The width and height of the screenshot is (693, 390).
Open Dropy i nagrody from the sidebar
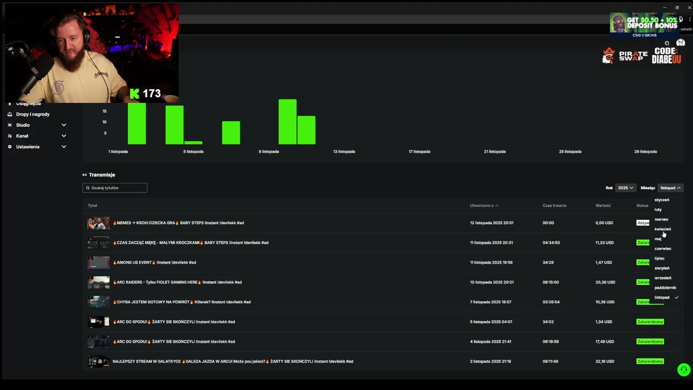32,114
